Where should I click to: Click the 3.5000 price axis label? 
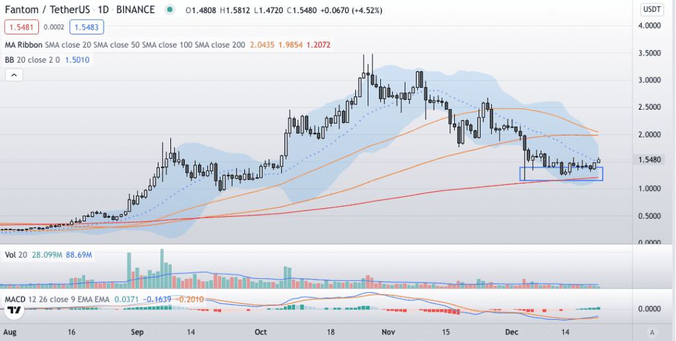[x=650, y=53]
